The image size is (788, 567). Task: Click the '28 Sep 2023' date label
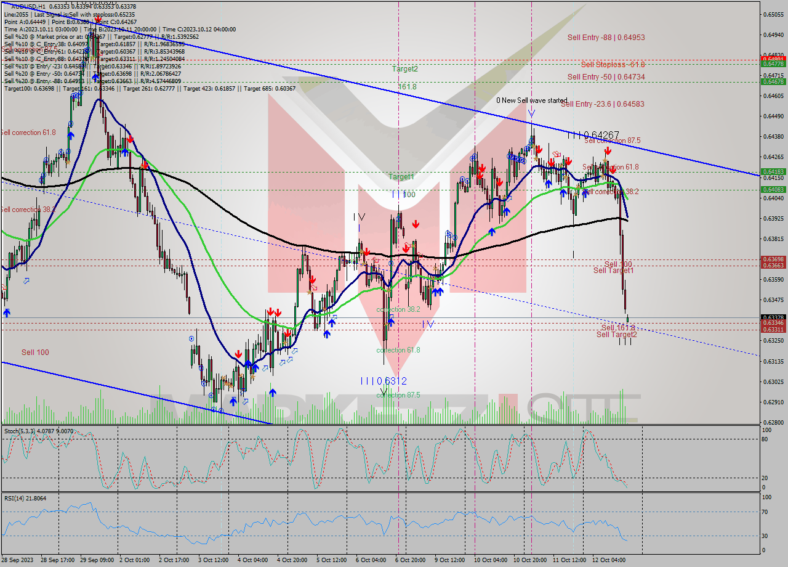click(x=17, y=560)
